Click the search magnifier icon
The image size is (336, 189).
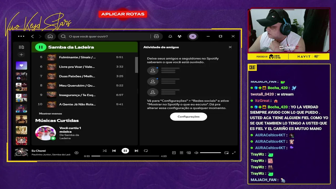[x=63, y=36]
